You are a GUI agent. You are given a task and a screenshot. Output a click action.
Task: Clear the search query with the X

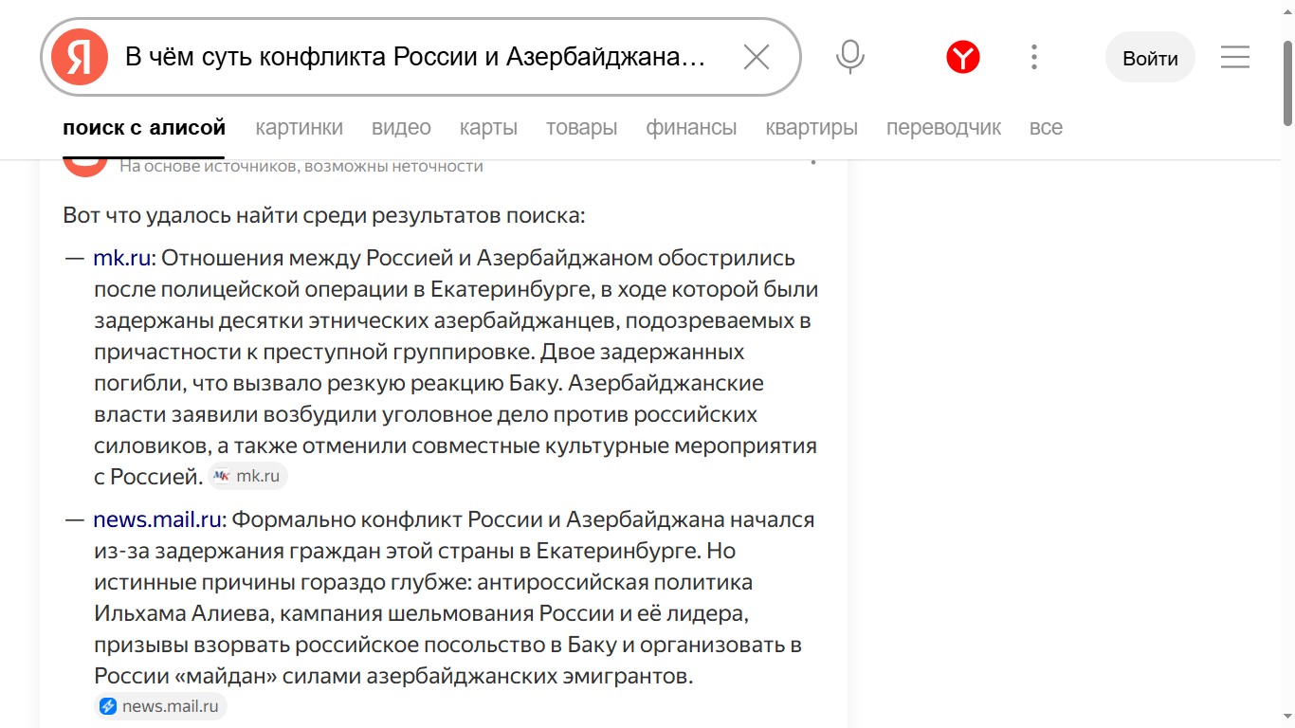757,58
